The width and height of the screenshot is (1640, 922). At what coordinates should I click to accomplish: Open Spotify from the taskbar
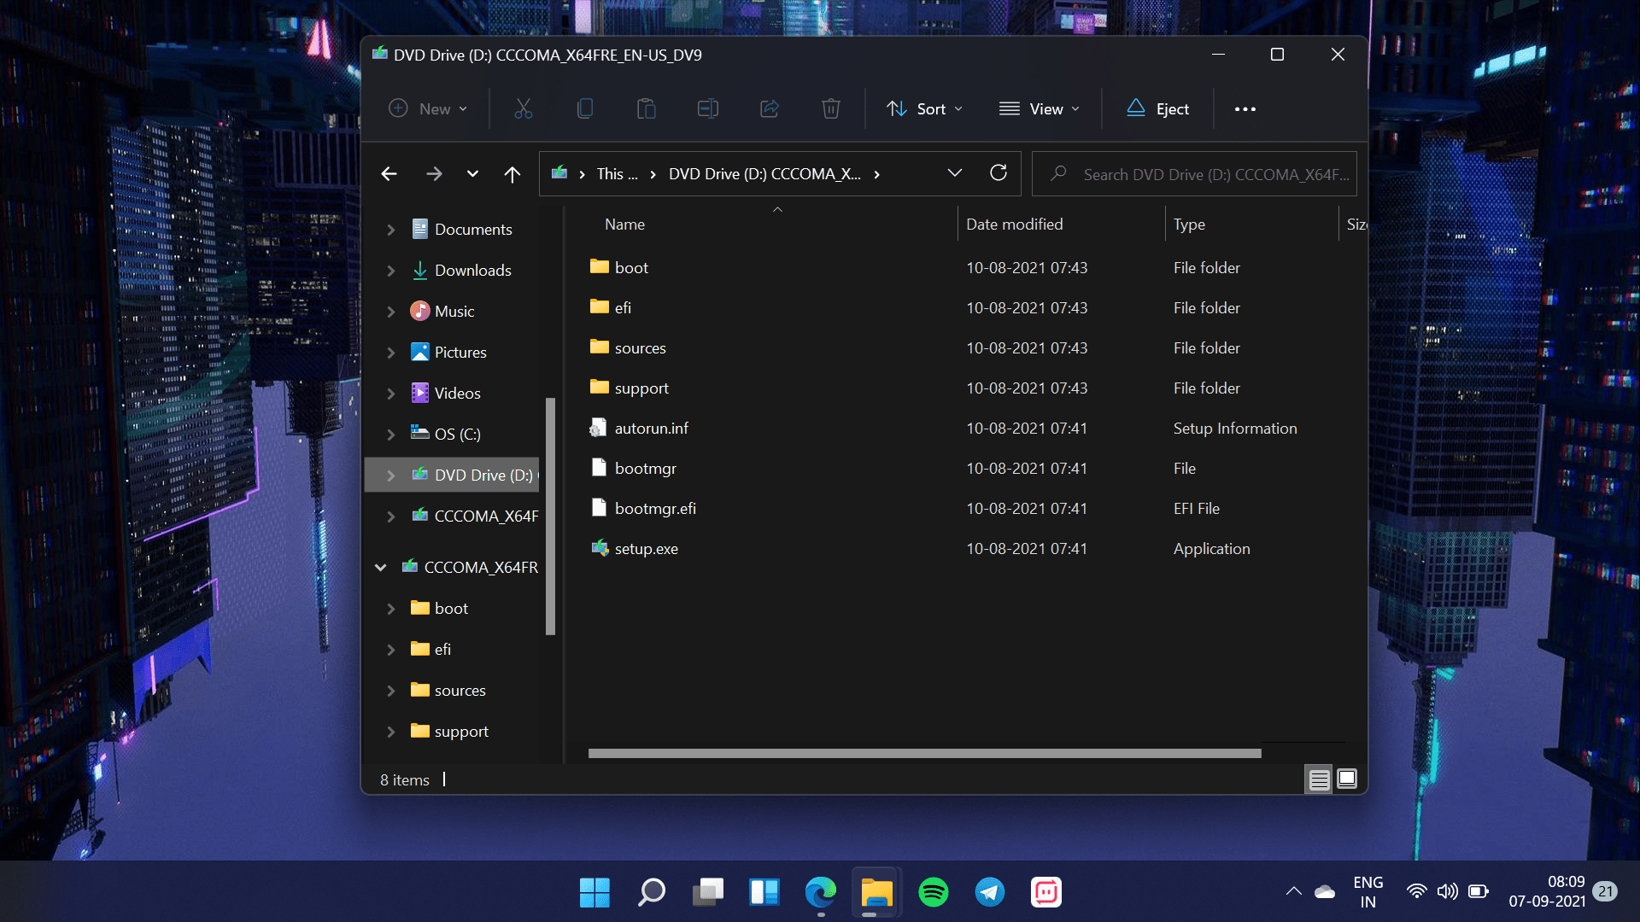[x=933, y=893]
